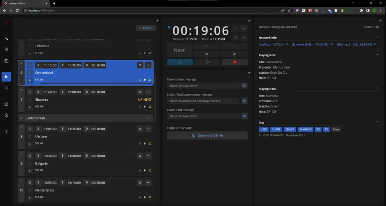Screen dimensions: 386x206
Task: Click the Timer screen message input field
Action: click(x=203, y=86)
